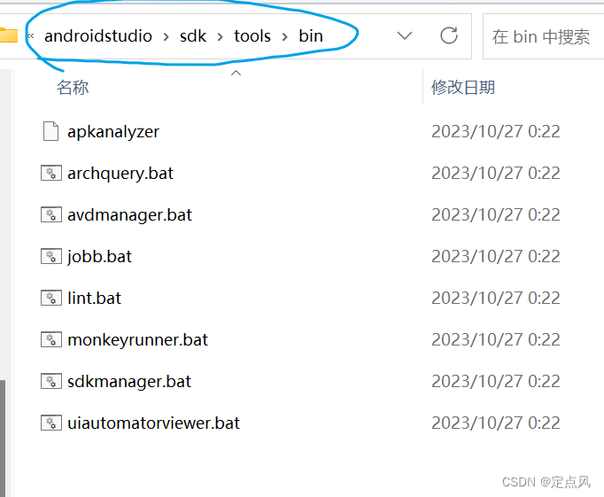
Task: Click the modified date of uiautomatorviewer.bat
Action: [x=496, y=423]
